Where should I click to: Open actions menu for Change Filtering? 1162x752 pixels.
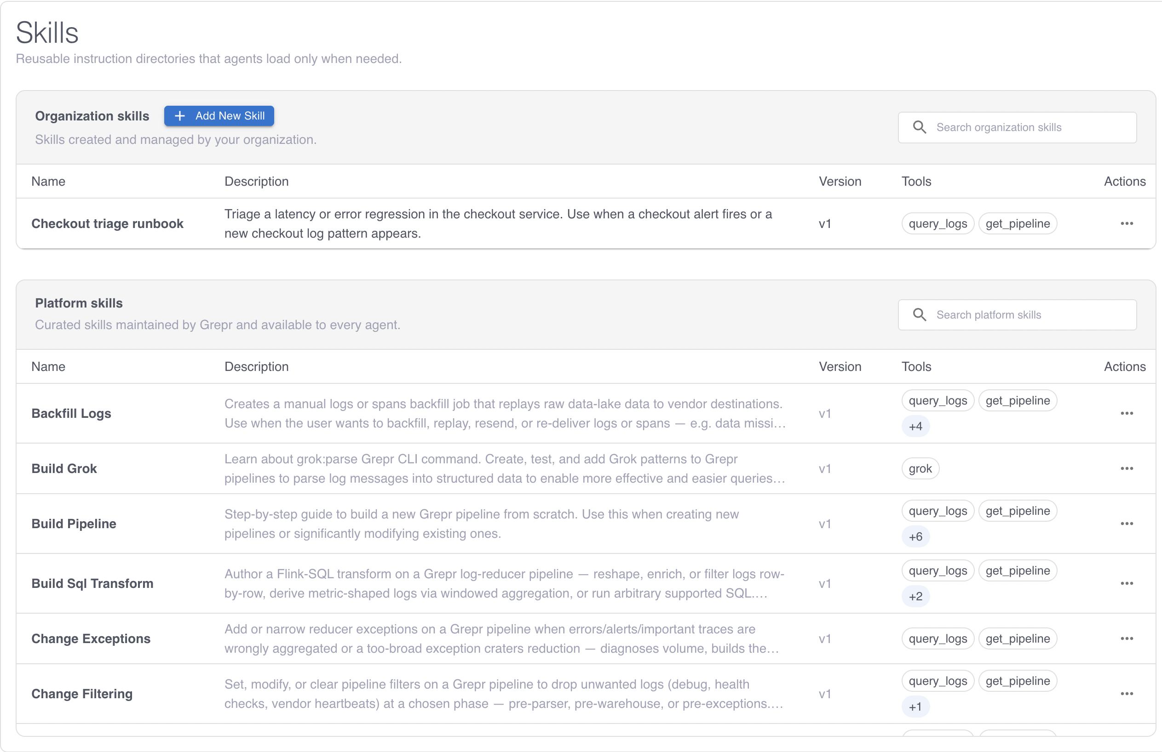coord(1127,694)
